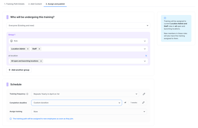Expand the Role selector dropdown
Screen dimensions: 198x128
click(78, 41)
